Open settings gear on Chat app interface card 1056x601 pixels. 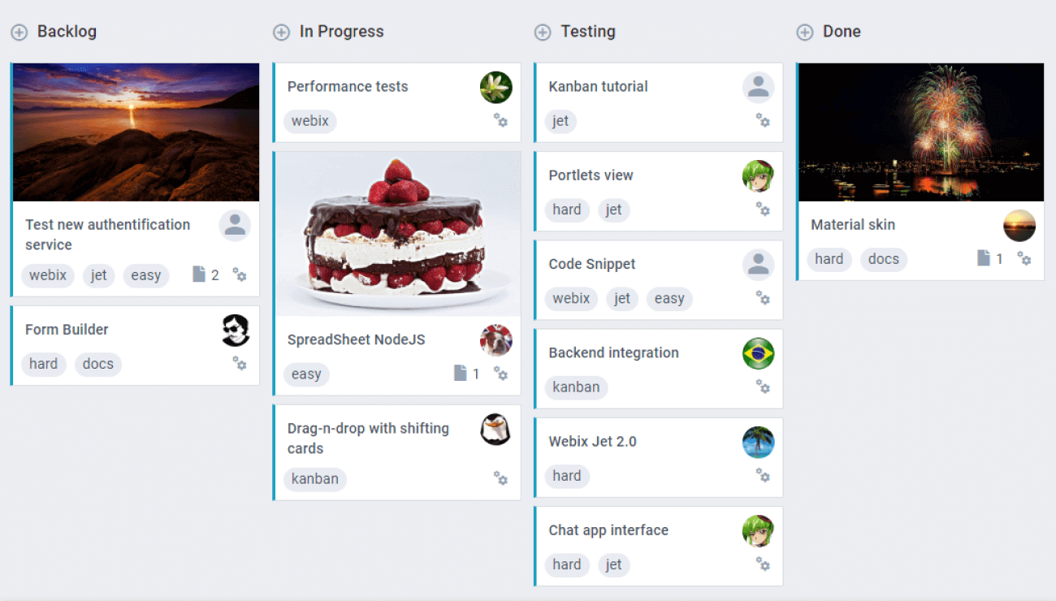click(x=763, y=563)
